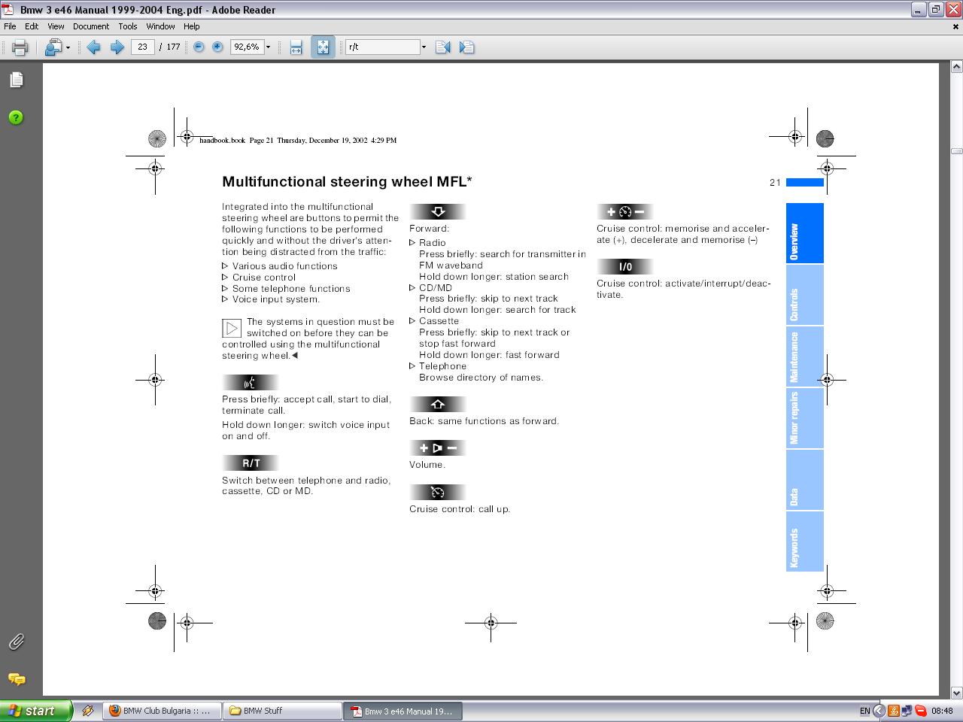Viewport: 963px width, 722px height.
Task: Click the total pages text 177
Action: (173, 47)
